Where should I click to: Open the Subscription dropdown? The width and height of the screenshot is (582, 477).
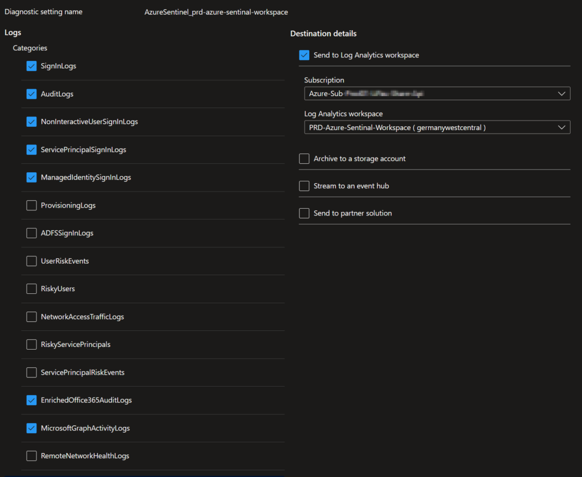click(x=437, y=93)
